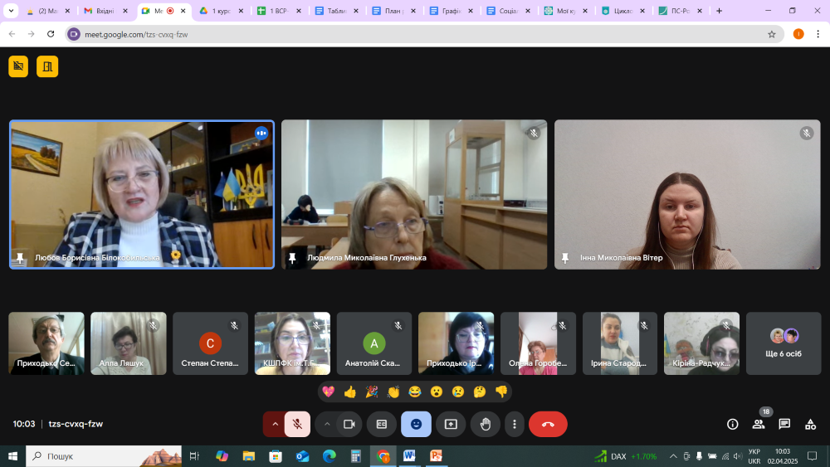Screen dimensions: 830x467
Task: Select Степан Степа... participant tile
Action: (210, 343)
